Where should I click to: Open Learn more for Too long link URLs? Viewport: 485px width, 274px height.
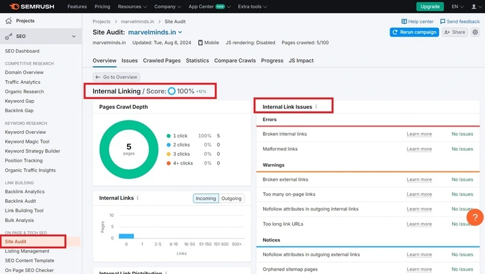(x=419, y=224)
